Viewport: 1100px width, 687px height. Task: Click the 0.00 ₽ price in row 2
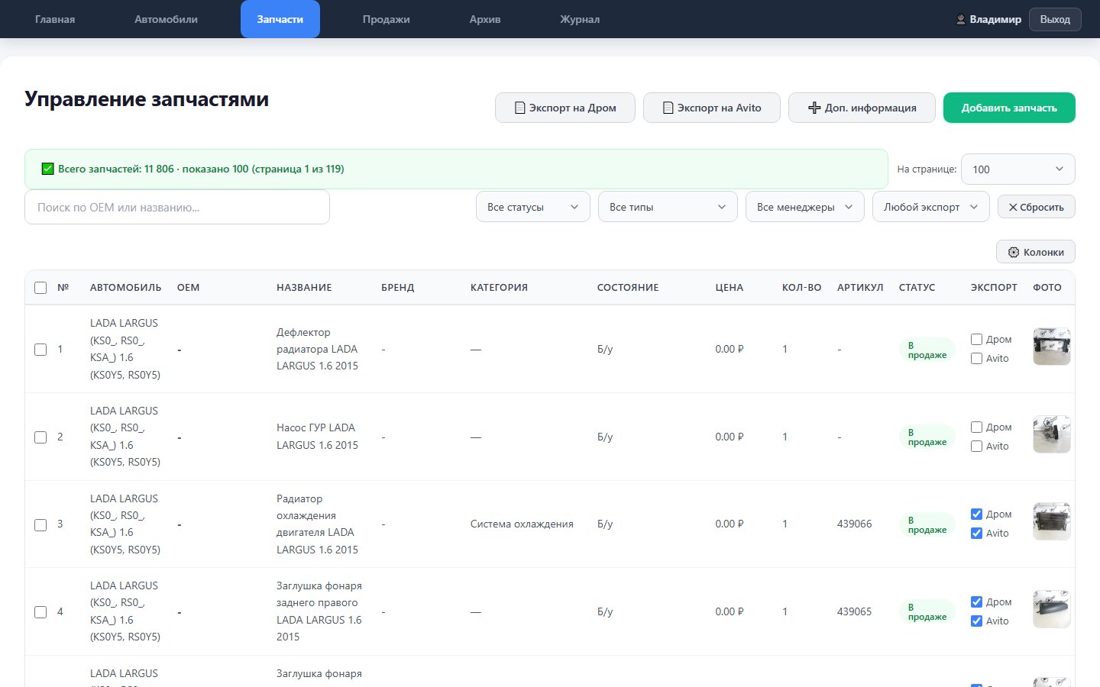point(729,437)
